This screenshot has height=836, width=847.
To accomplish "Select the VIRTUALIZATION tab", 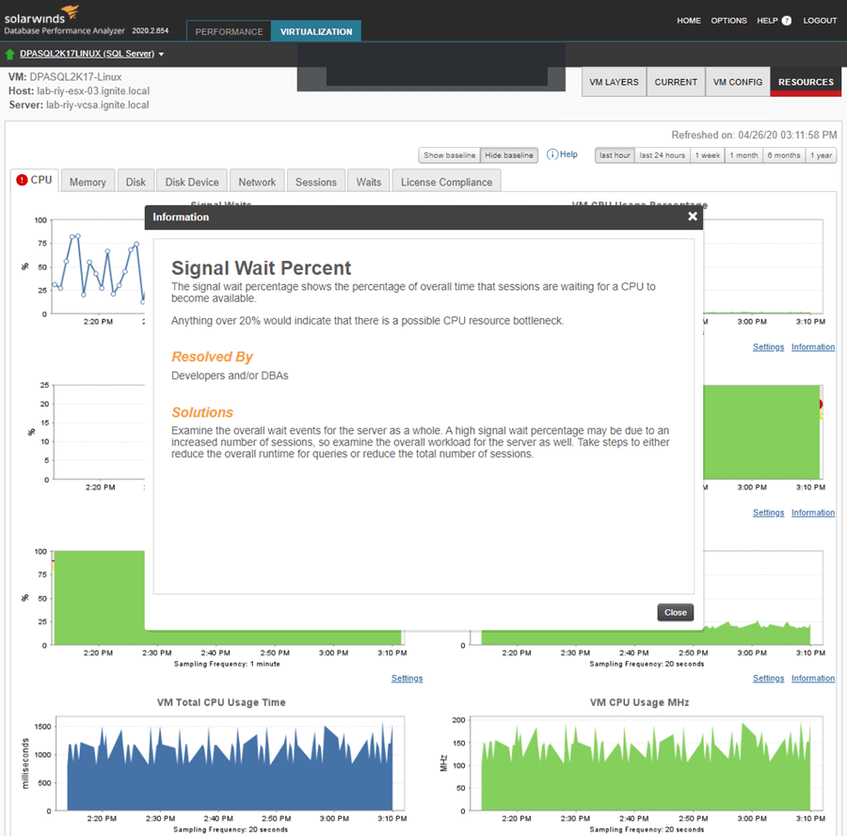I will tap(316, 31).
